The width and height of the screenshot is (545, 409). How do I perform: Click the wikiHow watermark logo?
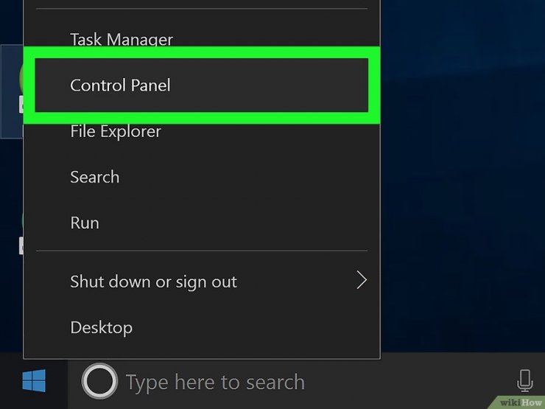click(x=518, y=402)
